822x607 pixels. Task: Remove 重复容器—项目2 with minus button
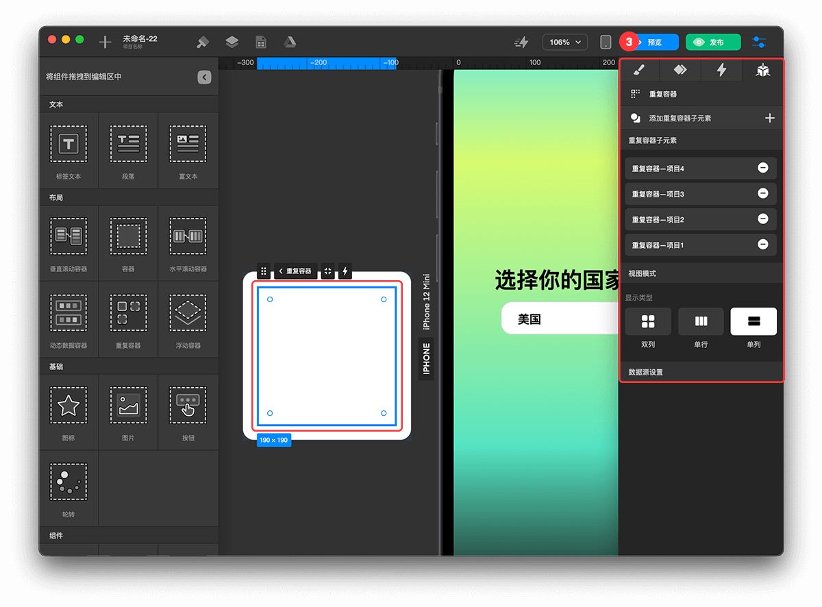pos(762,219)
